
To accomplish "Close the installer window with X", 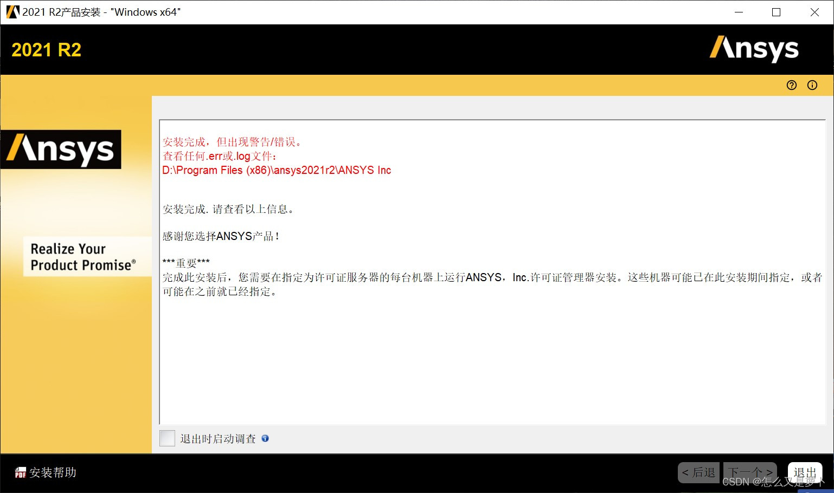I will (814, 12).
